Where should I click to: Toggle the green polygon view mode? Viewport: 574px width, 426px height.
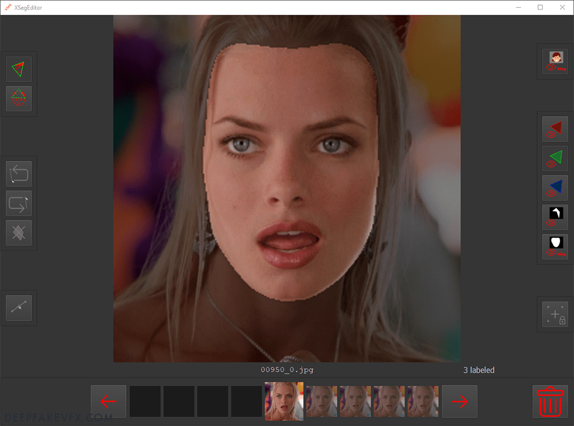pos(555,159)
